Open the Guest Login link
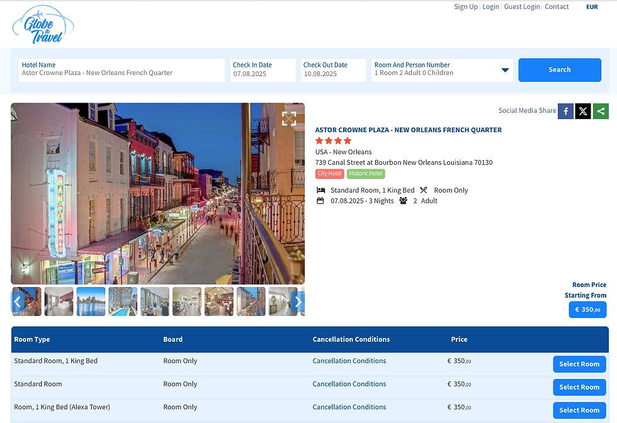Screen dimensions: 617x423 coord(522,7)
